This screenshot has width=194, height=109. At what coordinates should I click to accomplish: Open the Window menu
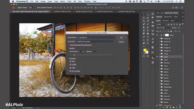click(x=87, y=1)
